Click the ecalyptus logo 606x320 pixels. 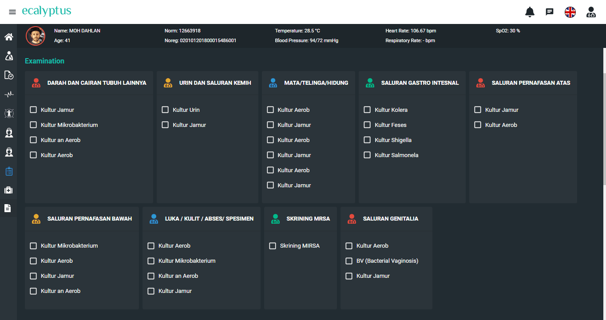[46, 12]
